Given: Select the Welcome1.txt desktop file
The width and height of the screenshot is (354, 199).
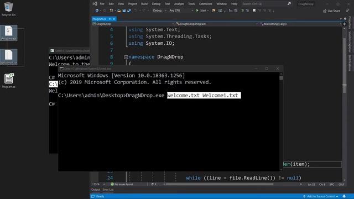Looking at the screenshot, I should [9, 57].
